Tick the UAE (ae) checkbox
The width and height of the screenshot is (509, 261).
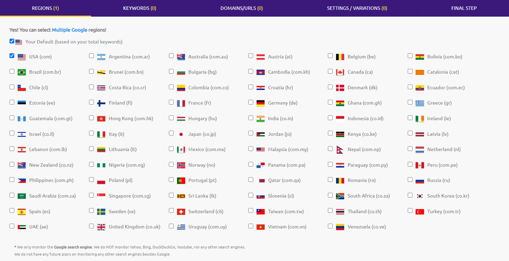click(12, 226)
